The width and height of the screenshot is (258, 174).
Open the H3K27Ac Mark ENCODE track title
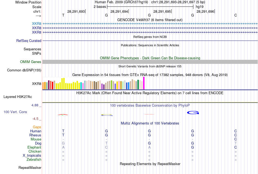tap(150, 93)
